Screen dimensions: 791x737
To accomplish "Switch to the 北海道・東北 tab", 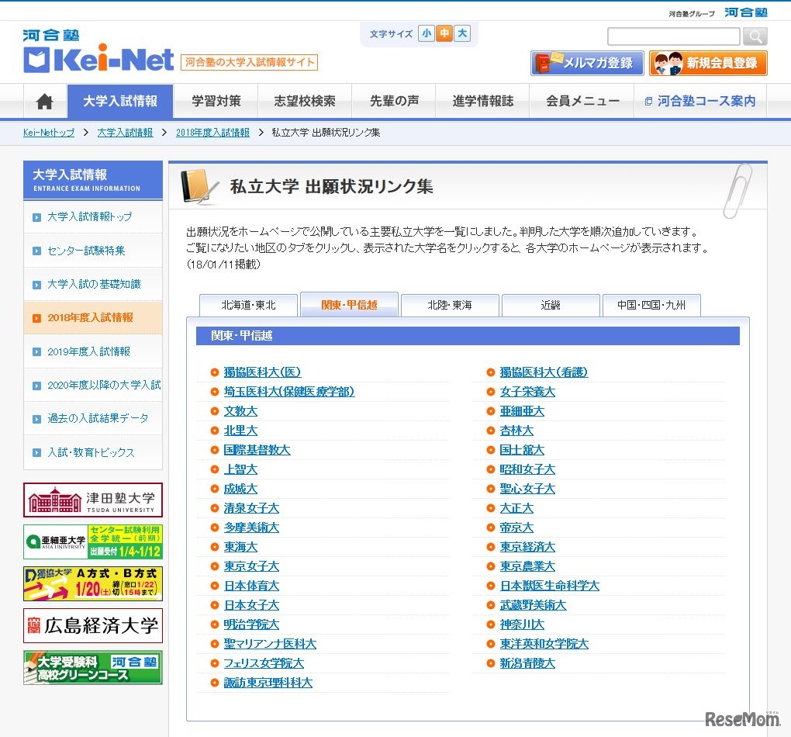I will click(x=248, y=305).
